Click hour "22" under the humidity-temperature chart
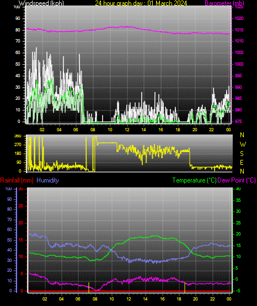This screenshot has height=306, width=257. (212, 299)
